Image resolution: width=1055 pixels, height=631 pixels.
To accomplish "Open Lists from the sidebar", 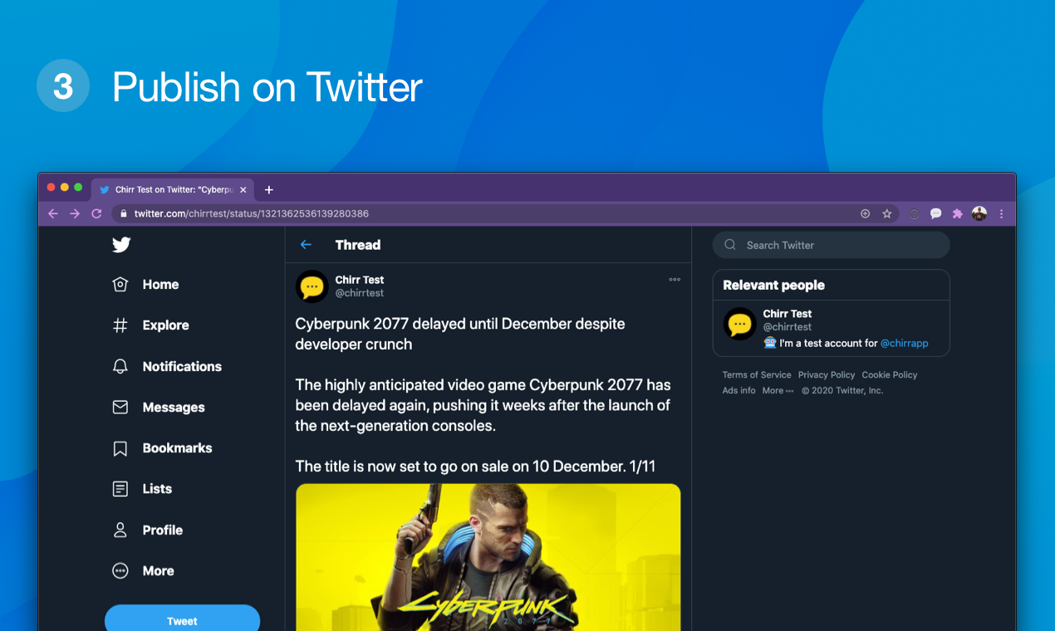I will tap(142, 489).
